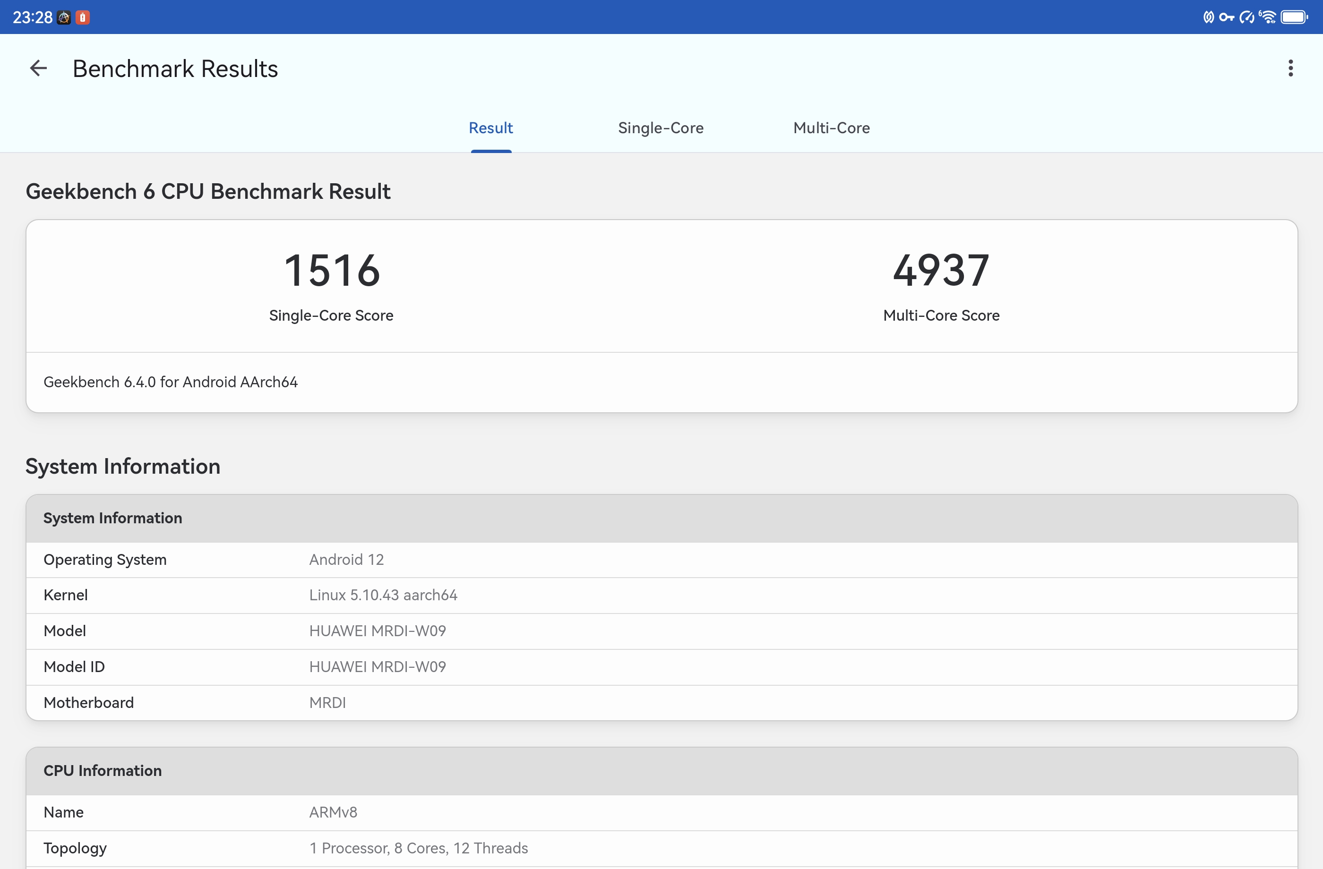Screen dimensions: 1323x869
Task: Tap the dark app notification icon
Action: coord(64,18)
